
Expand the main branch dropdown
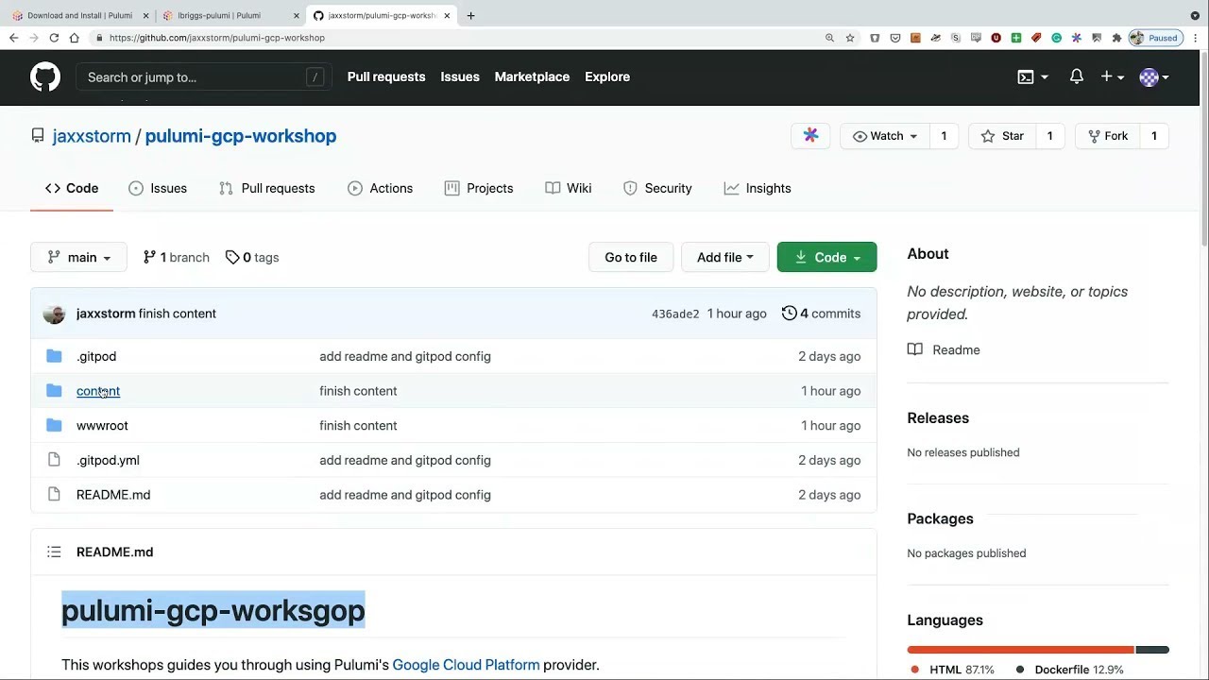[x=78, y=257]
